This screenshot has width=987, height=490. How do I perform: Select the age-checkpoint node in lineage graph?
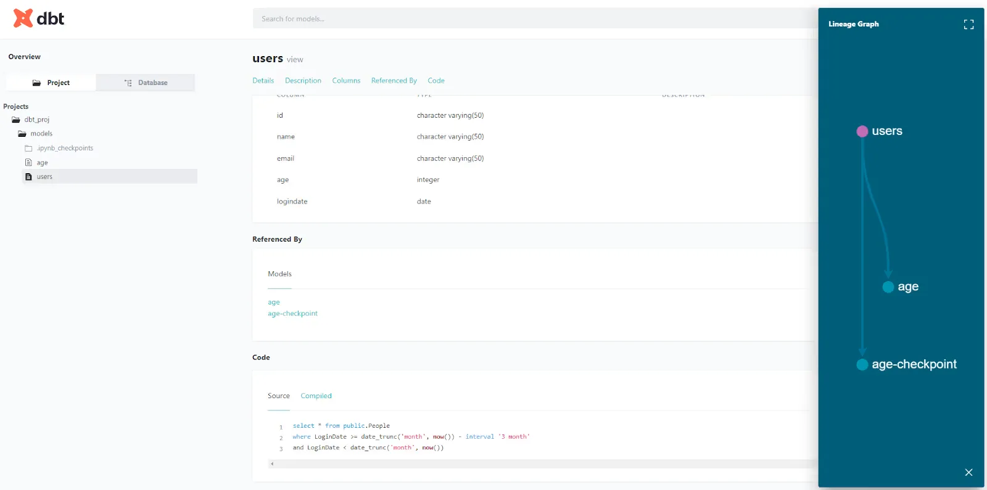(862, 364)
